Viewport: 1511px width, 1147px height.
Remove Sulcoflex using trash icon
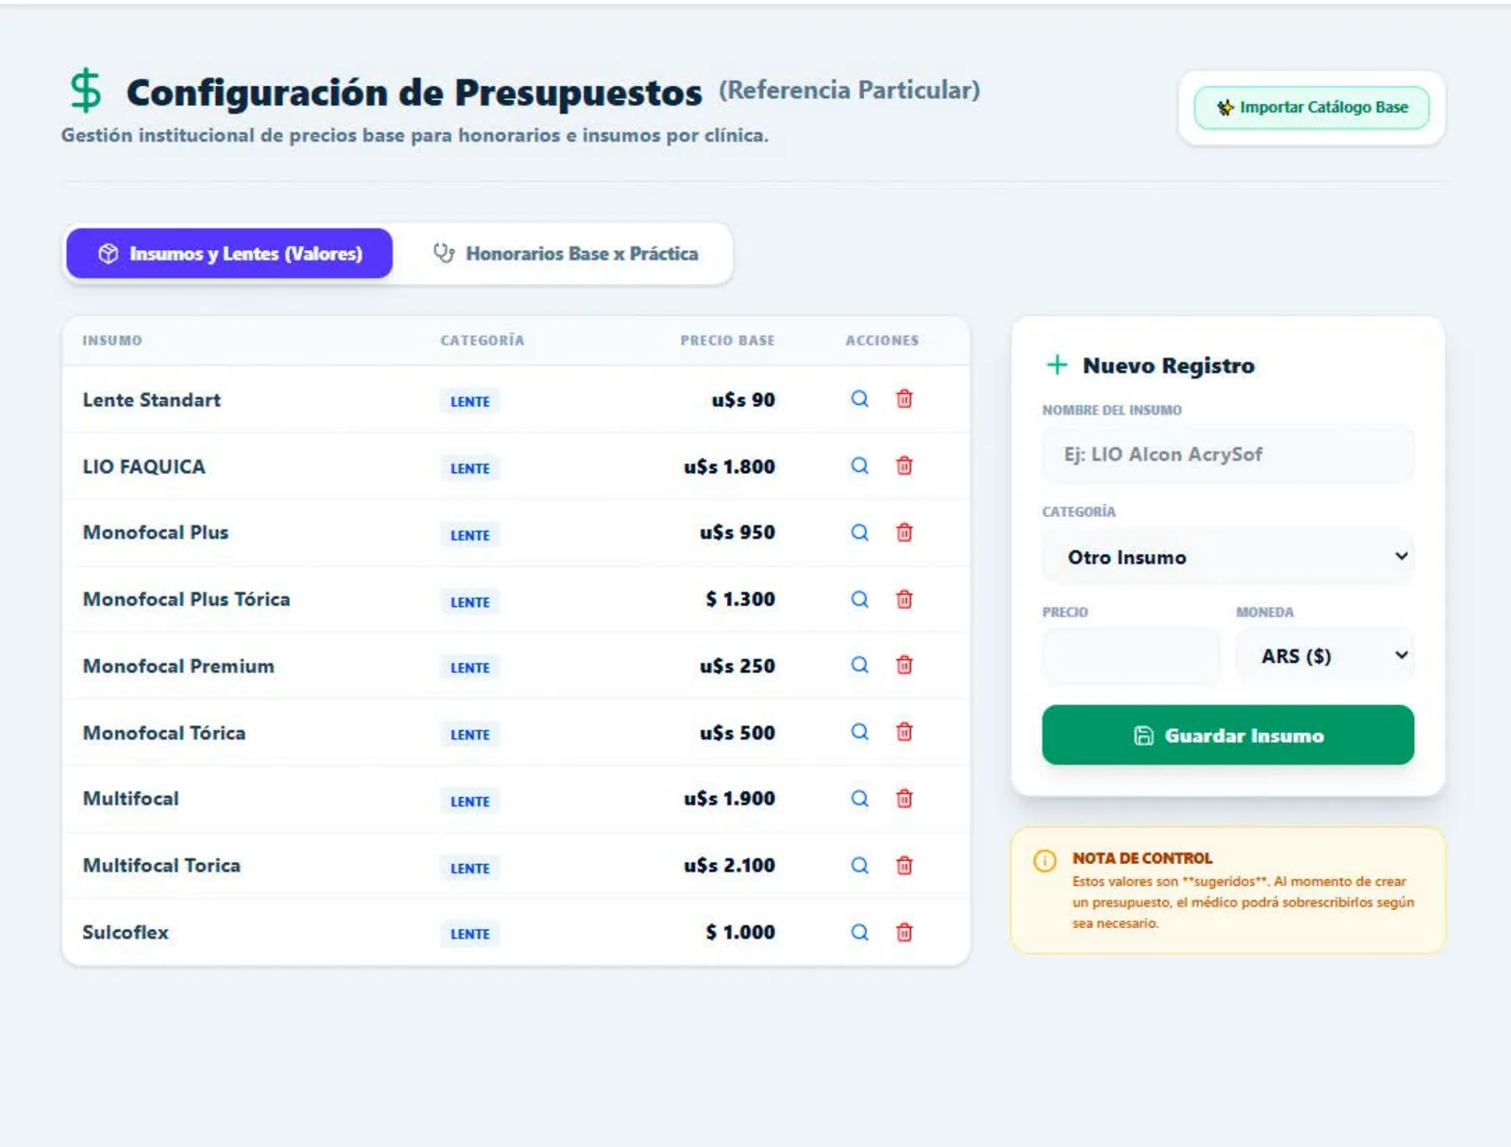coord(904,933)
